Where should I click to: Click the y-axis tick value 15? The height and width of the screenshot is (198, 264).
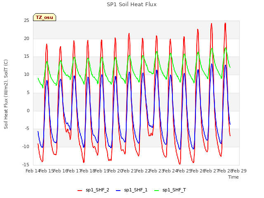pos(26,57)
